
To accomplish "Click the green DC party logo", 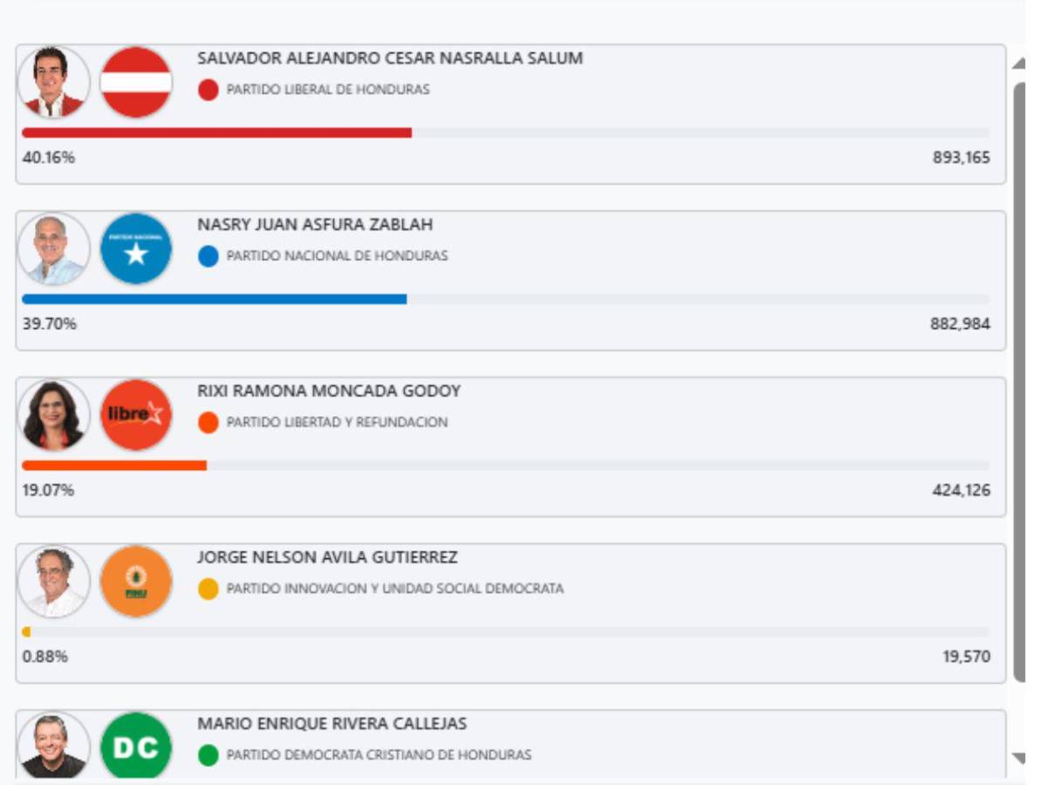I will 136,746.
